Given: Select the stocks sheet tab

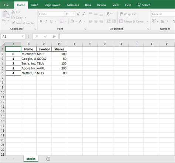Looking at the screenshot, I should coord(31,159).
